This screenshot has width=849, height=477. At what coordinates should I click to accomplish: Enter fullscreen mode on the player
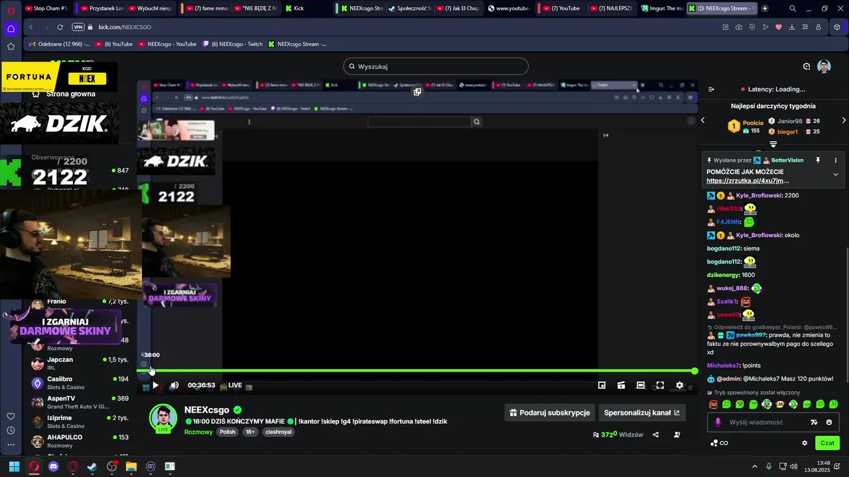pyautogui.click(x=660, y=385)
